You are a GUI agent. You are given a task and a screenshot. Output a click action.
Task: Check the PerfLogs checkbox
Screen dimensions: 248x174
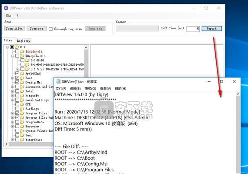[x=17, y=109]
